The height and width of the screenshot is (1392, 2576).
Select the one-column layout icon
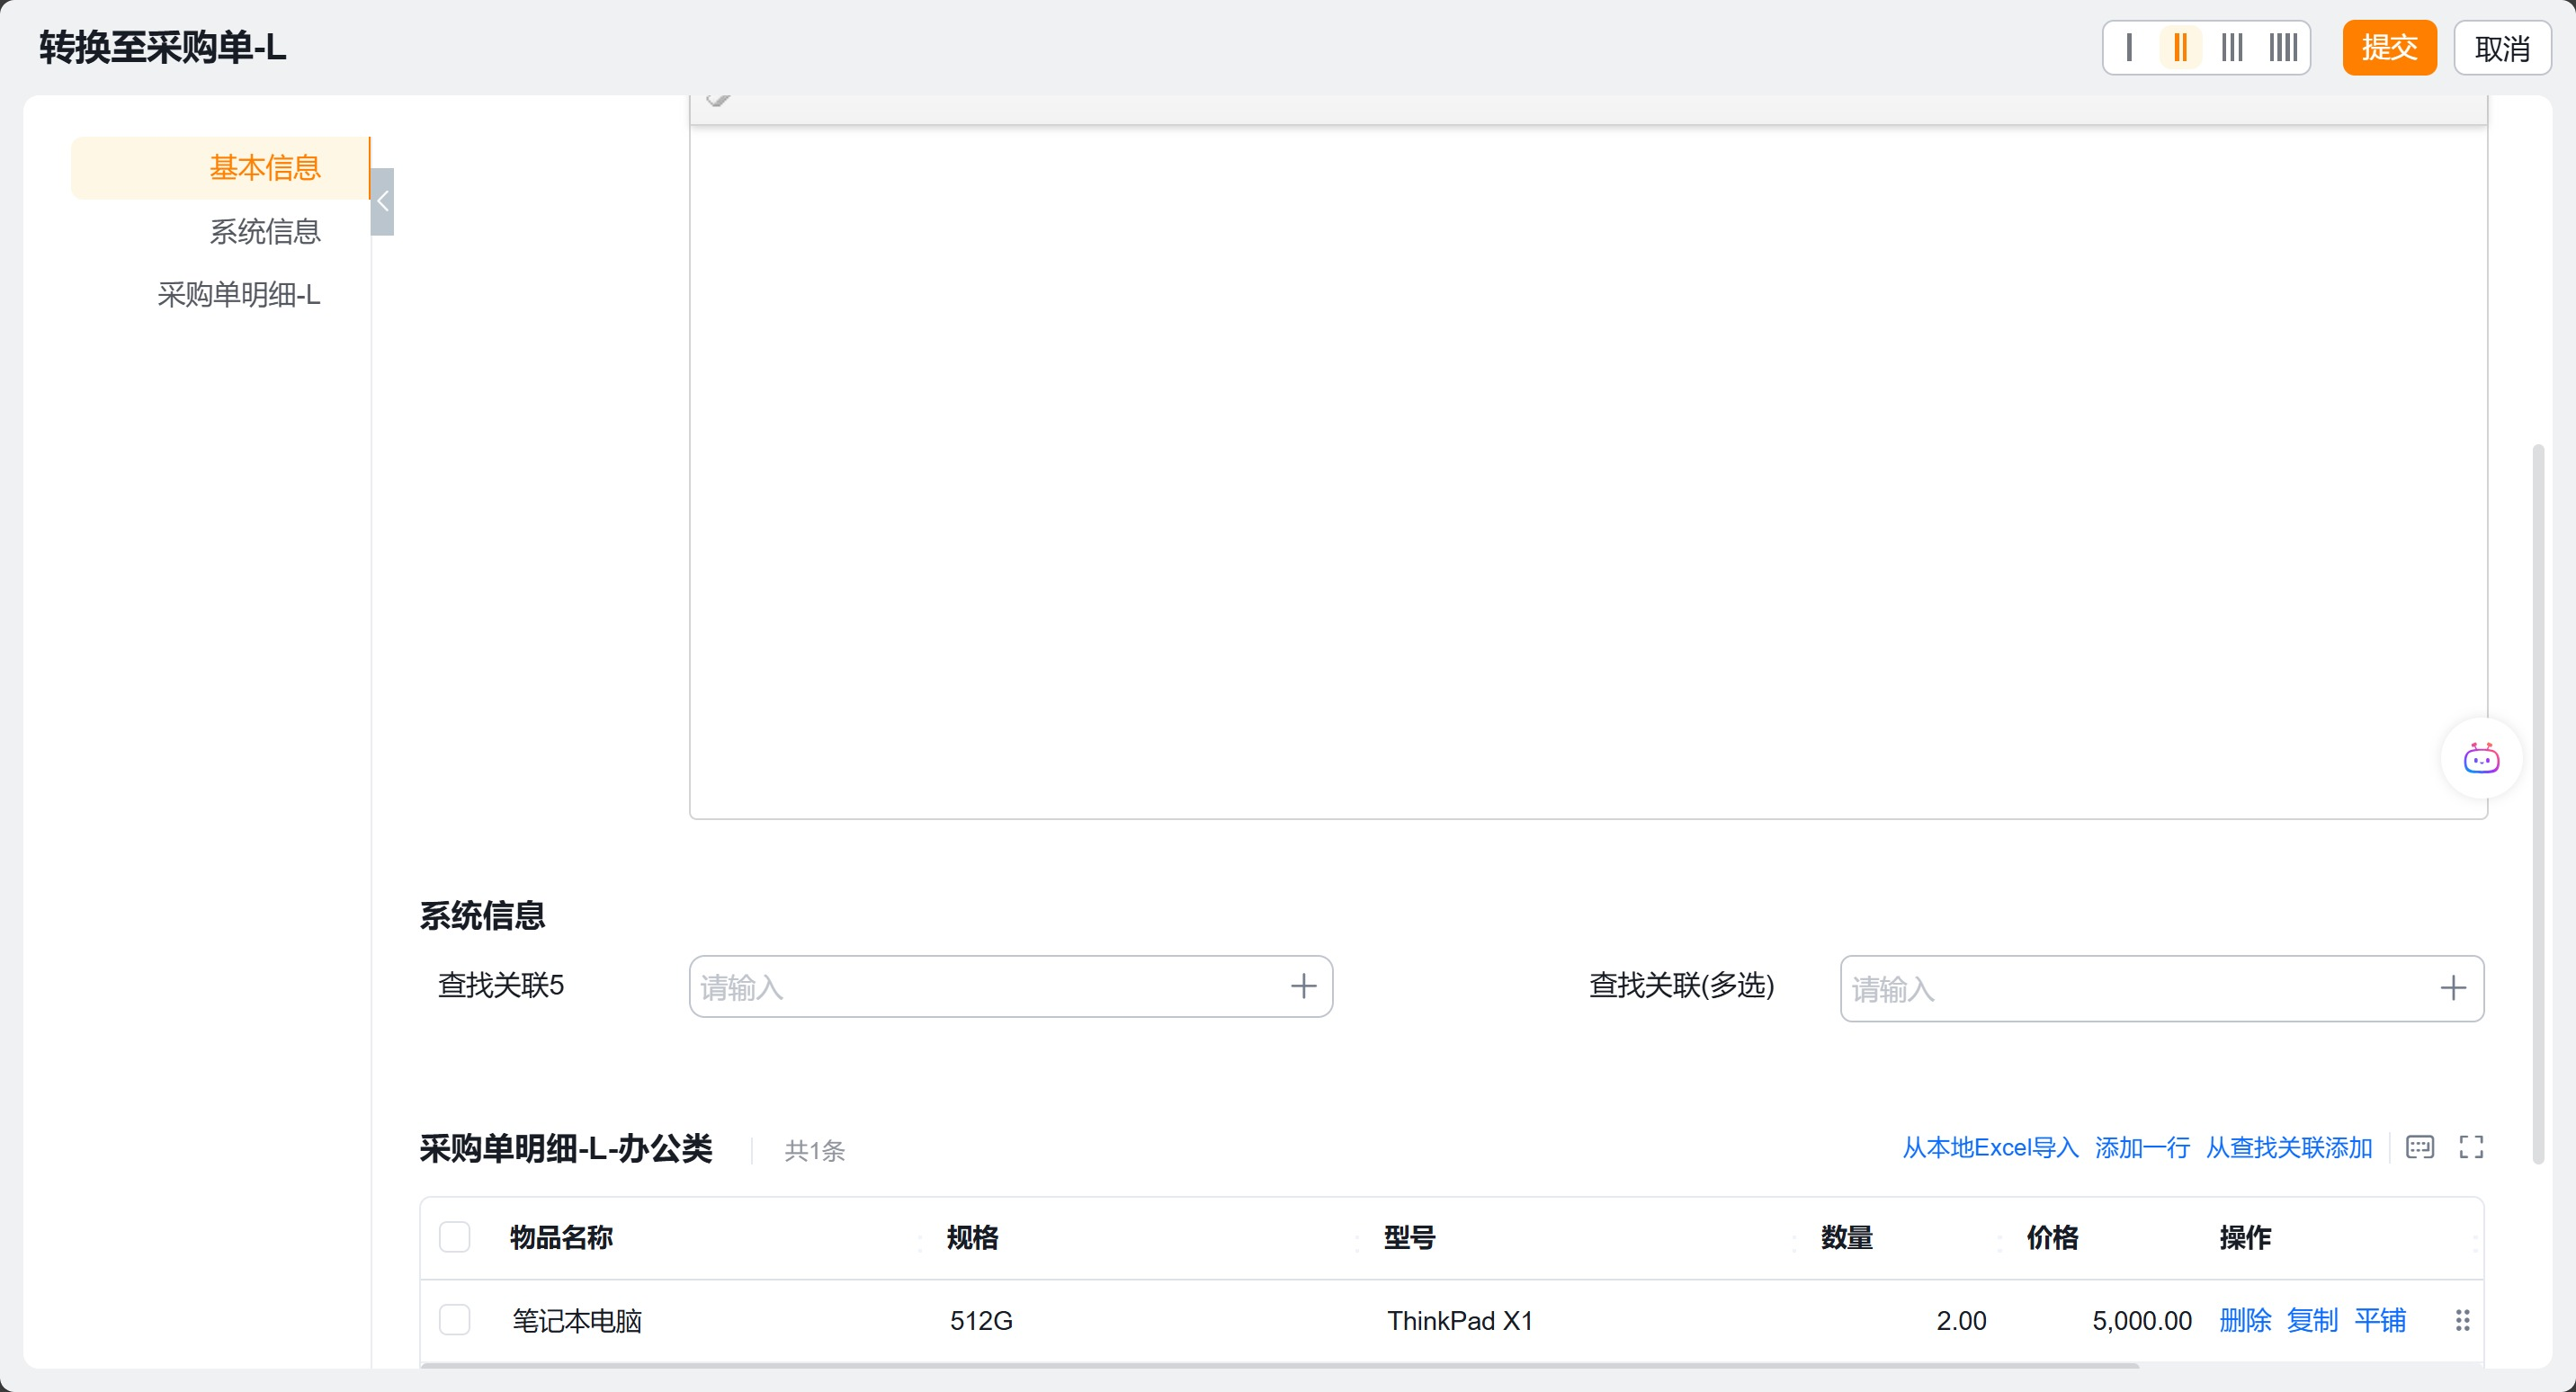tap(2129, 47)
